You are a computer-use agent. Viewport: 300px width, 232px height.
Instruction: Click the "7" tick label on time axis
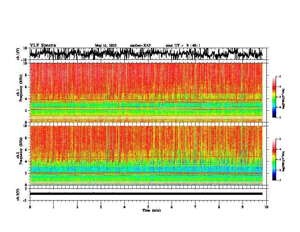[195, 207]
